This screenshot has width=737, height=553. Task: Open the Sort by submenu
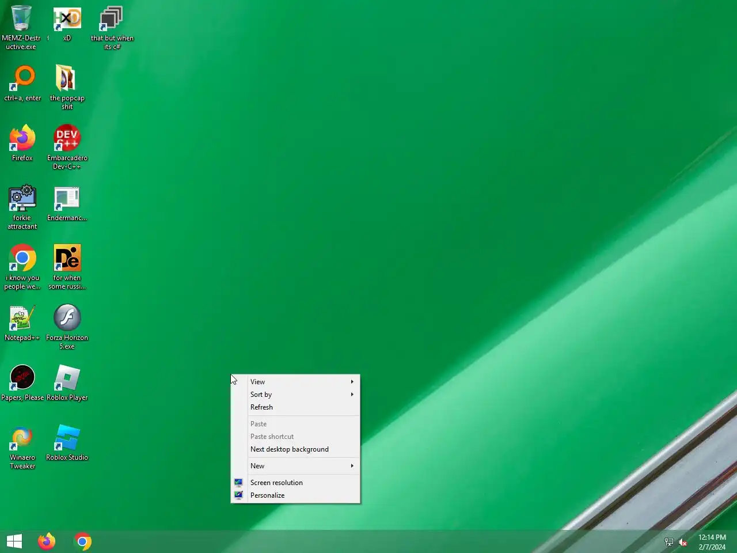295,395
